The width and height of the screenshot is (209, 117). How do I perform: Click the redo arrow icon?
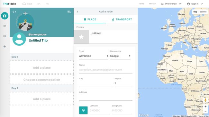point(47,4)
